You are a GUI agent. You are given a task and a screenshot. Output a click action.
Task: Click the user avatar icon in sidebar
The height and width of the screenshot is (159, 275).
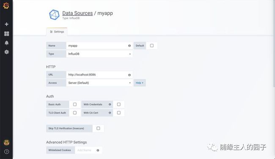coord(6,143)
